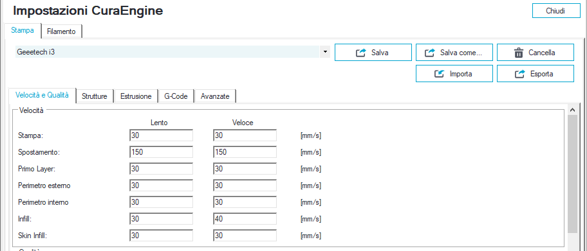This screenshot has height=251, width=587.
Task: Open the Avanzate tab
Action: click(215, 96)
